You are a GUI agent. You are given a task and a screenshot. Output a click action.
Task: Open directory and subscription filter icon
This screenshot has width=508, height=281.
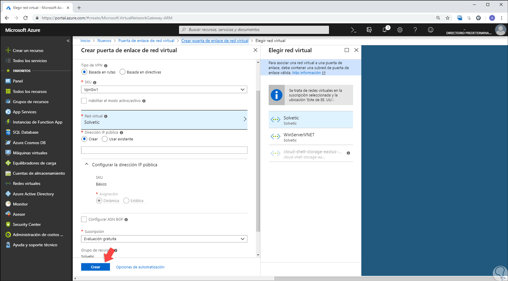click(x=369, y=30)
